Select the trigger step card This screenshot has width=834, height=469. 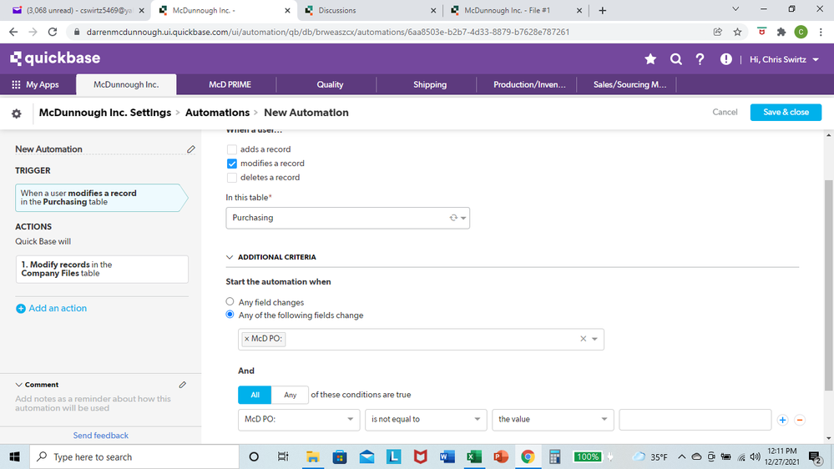coord(101,198)
